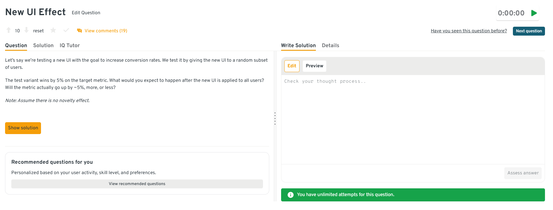Start the timer with the green play icon

[x=534, y=13]
